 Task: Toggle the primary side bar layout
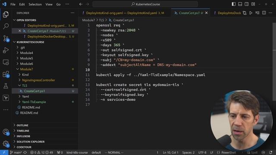point(234,4)
